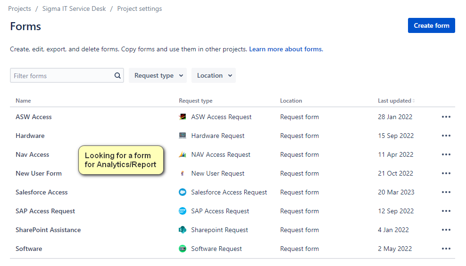Click the NAV Access Request icon

coord(183,154)
